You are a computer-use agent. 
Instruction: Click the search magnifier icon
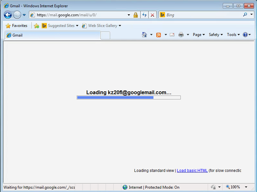[x=245, y=15]
